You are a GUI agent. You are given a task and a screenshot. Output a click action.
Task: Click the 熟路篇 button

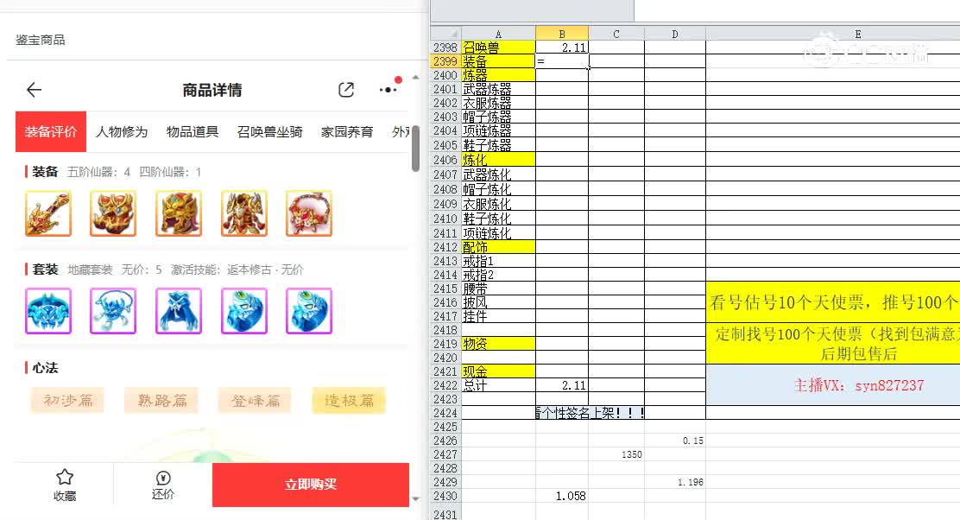(x=161, y=401)
